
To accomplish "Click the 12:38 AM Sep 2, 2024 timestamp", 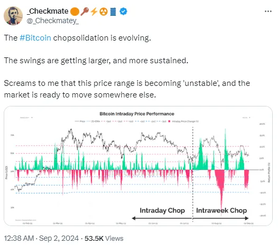I will [x=41, y=238].
